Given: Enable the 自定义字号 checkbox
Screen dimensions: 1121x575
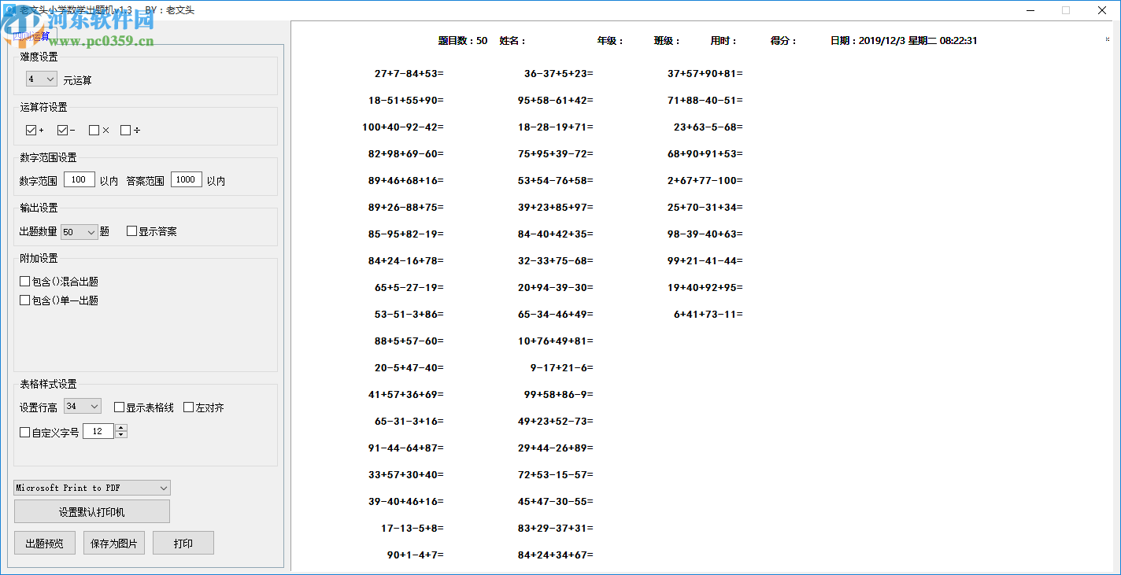Looking at the screenshot, I should tap(24, 433).
